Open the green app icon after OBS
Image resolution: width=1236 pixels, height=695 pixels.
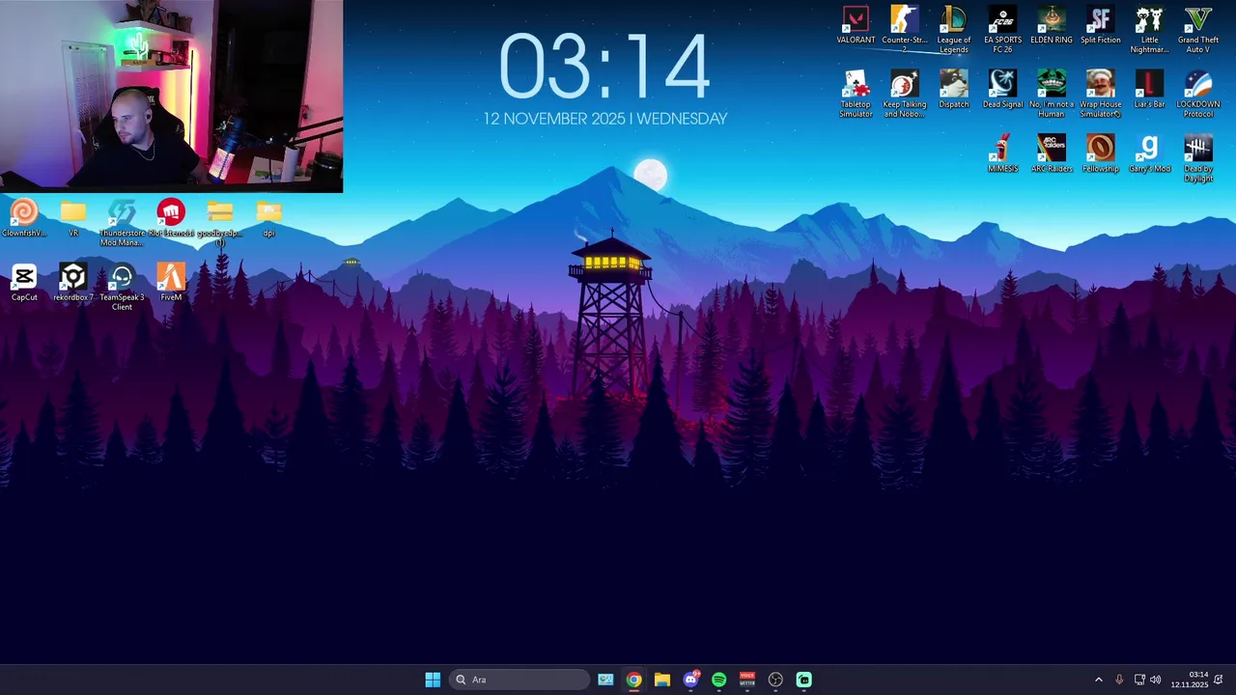click(x=803, y=680)
